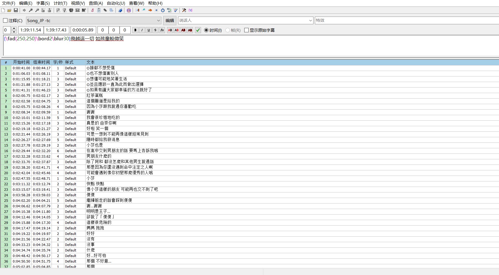
Task: Pick primary color with first AB button
Action: (170, 30)
